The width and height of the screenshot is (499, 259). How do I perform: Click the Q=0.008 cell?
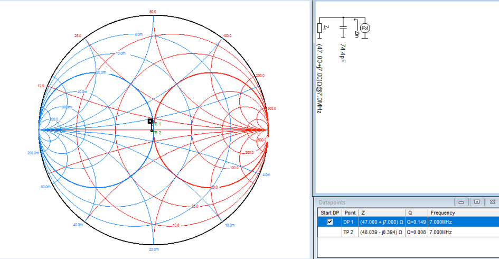click(x=416, y=232)
